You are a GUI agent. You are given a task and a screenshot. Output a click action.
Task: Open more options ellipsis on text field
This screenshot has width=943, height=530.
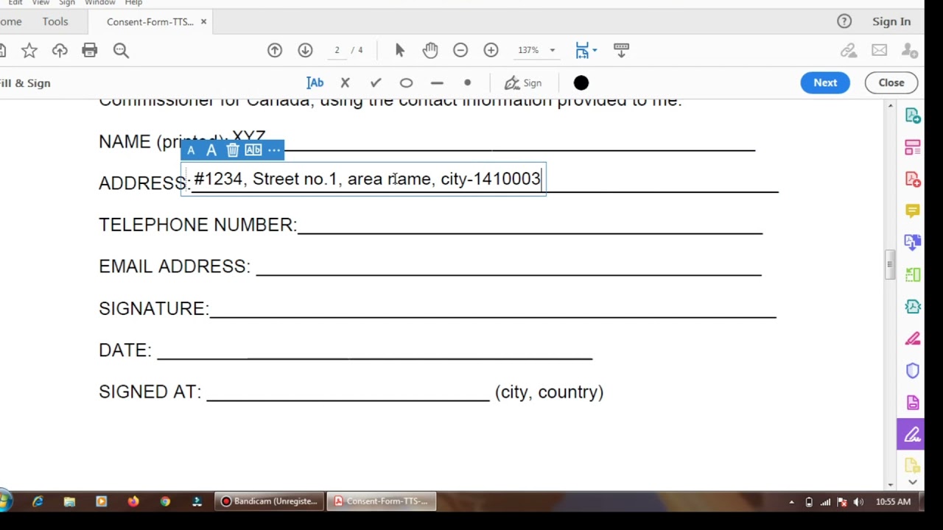click(274, 150)
